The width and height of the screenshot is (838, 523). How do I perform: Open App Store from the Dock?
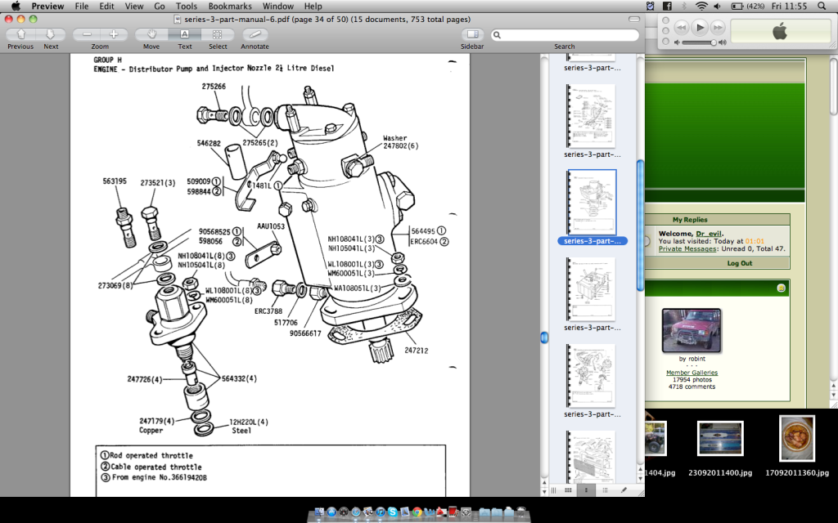coord(331,512)
